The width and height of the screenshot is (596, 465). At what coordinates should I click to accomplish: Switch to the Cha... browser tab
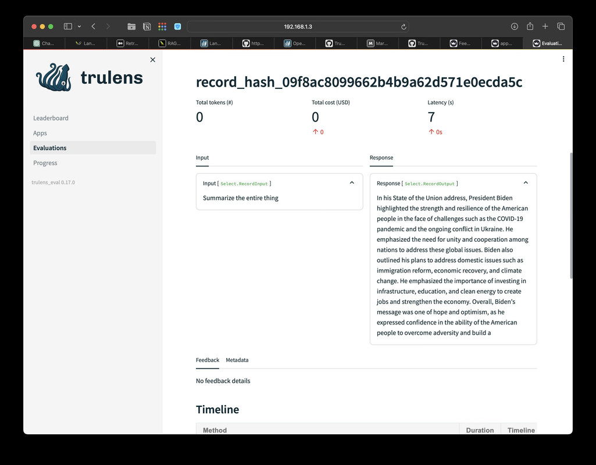(x=44, y=44)
